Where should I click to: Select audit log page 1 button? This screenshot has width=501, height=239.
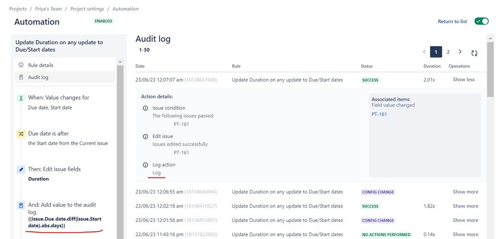pyautogui.click(x=436, y=52)
